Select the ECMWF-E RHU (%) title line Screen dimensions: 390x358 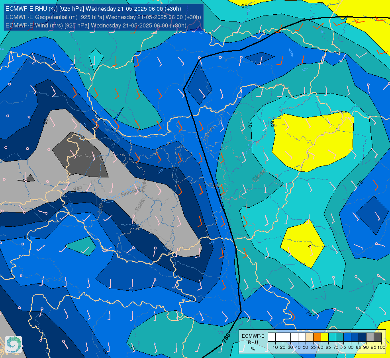coord(93,9)
